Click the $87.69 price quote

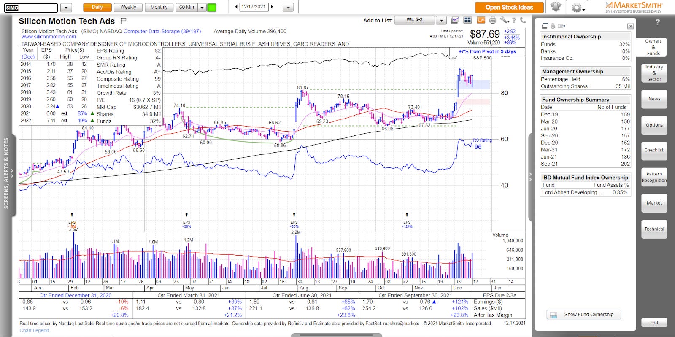tap(485, 34)
